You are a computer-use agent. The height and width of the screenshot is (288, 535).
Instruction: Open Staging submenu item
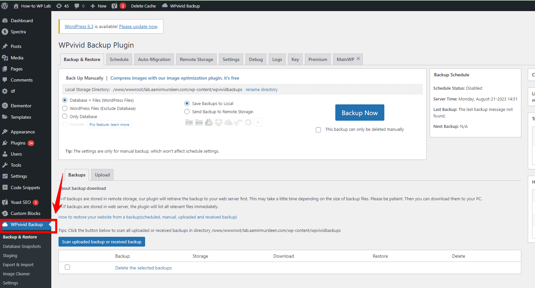(10, 256)
